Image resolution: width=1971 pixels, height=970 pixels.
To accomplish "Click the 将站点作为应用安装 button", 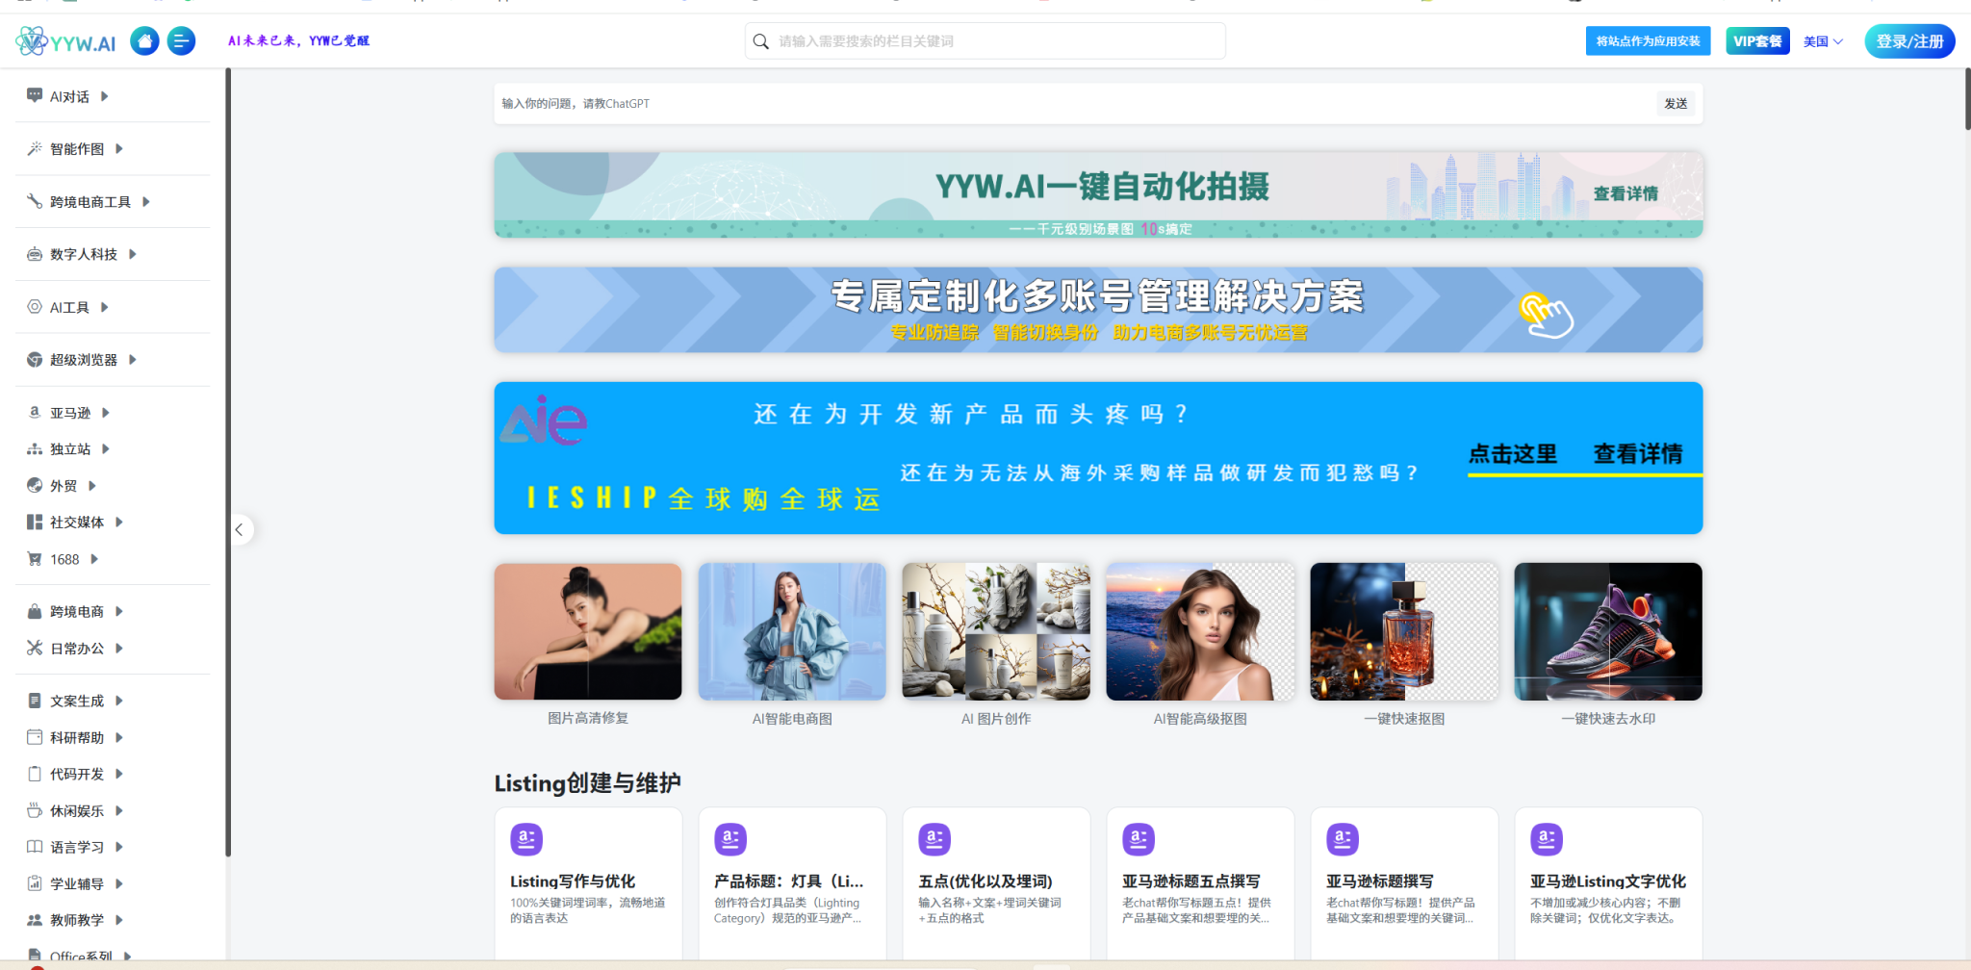I will (1648, 41).
